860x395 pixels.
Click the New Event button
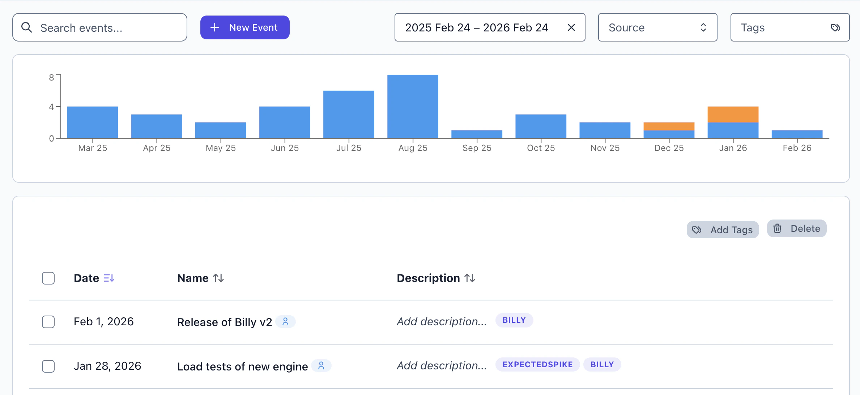(x=245, y=27)
